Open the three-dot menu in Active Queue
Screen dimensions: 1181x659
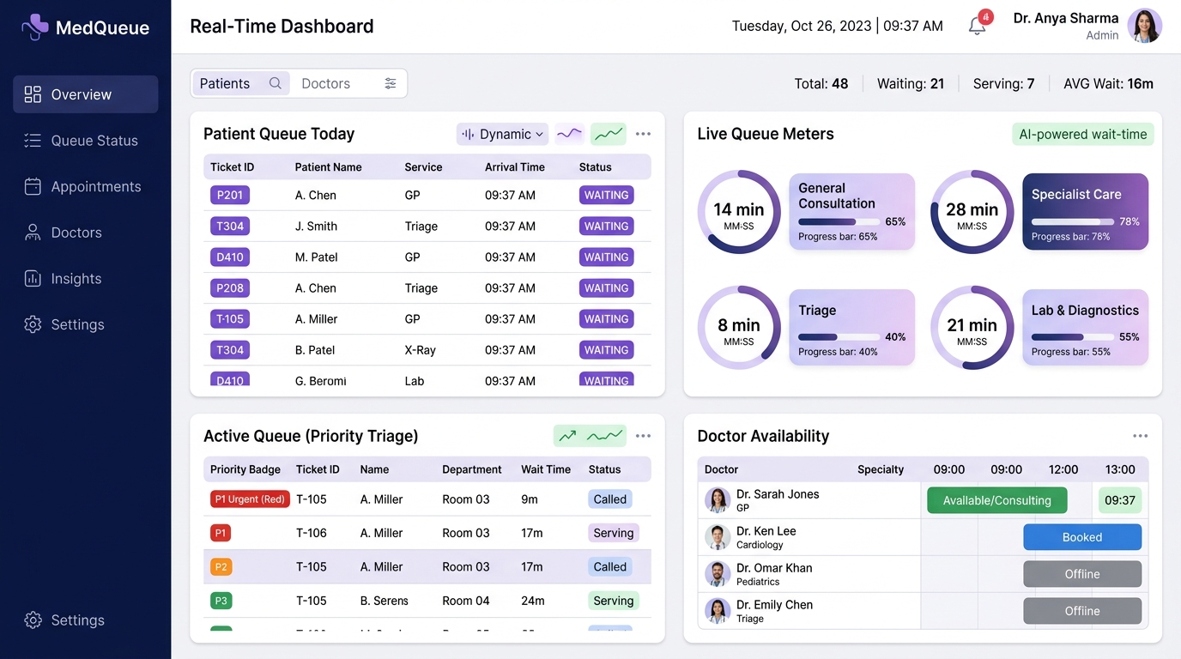pos(643,436)
